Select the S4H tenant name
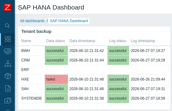Screen dimensions: 172x111 click(25, 89)
